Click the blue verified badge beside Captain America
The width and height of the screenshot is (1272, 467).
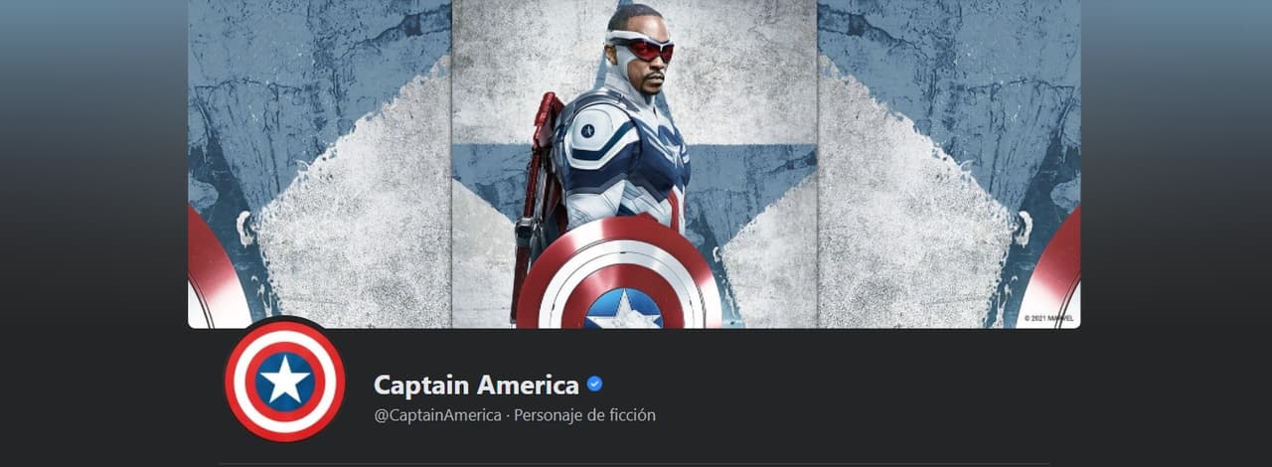594,384
